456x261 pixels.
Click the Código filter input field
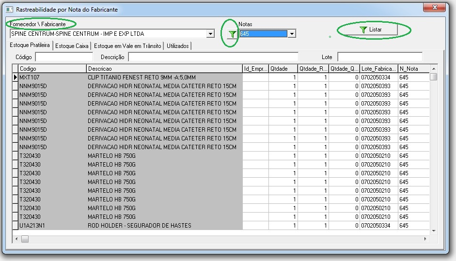(60, 57)
